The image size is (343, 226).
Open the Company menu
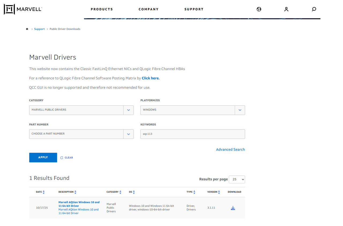pyautogui.click(x=149, y=9)
